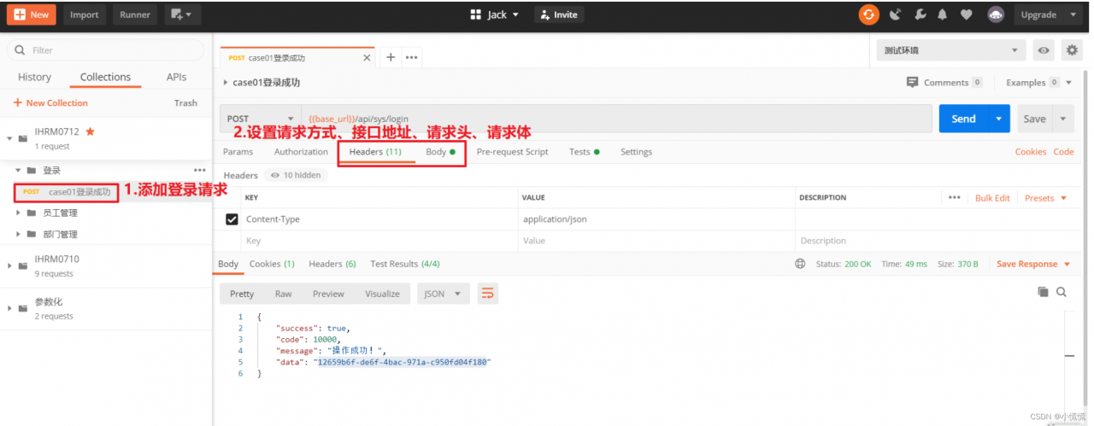Viewport: 1094px width, 426px height.
Task: Open the tab options three dots
Action: [411, 57]
